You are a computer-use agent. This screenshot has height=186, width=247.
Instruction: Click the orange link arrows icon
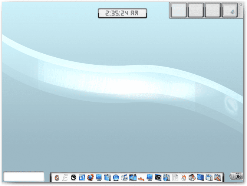(x=141, y=179)
